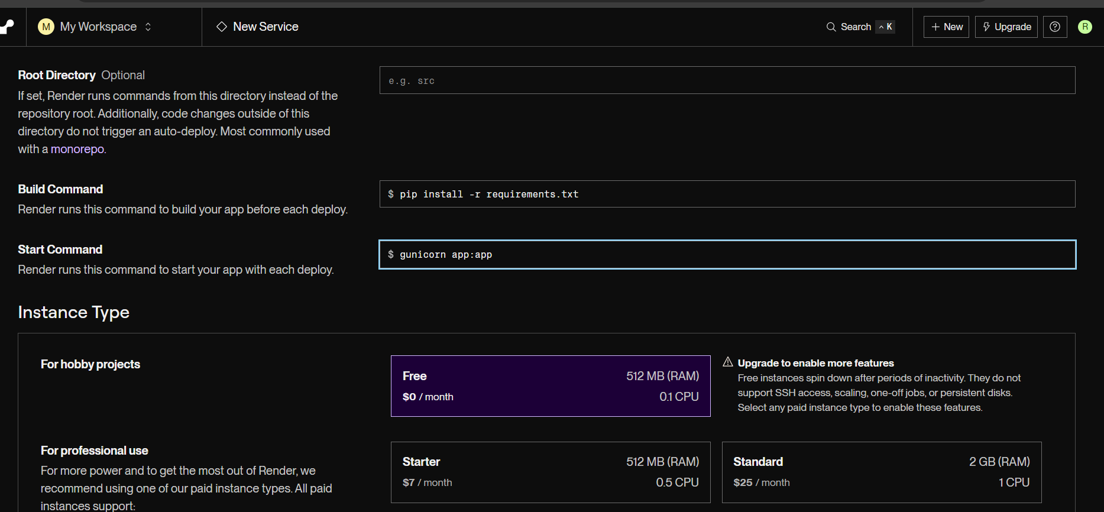Click the My Workspace name text

pos(98,27)
